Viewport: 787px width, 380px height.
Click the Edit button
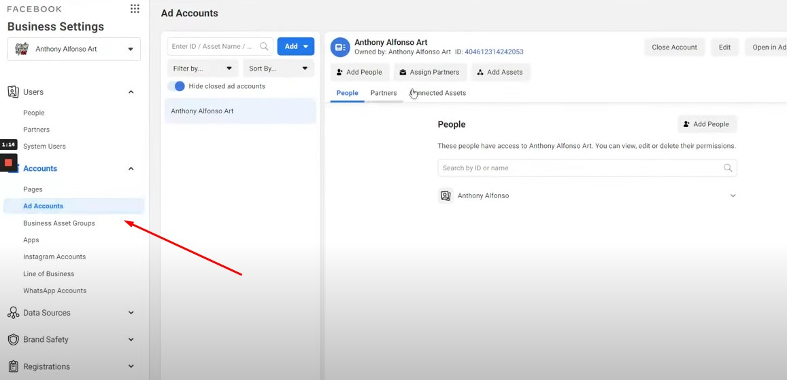724,47
